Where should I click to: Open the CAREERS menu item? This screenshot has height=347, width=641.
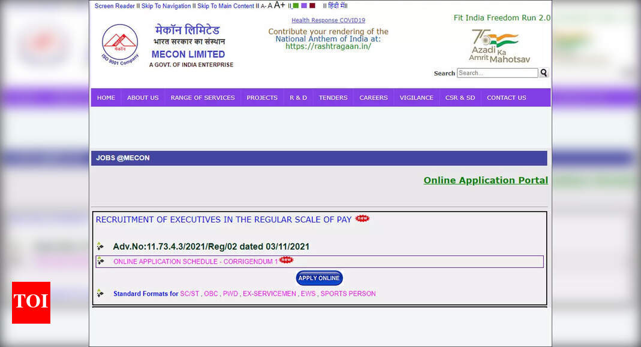[373, 97]
